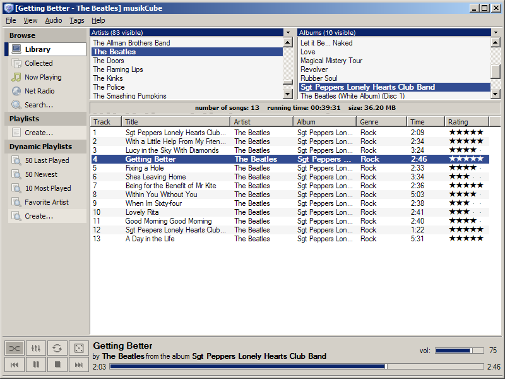Pause the current song
The image size is (505, 379).
coord(36,364)
